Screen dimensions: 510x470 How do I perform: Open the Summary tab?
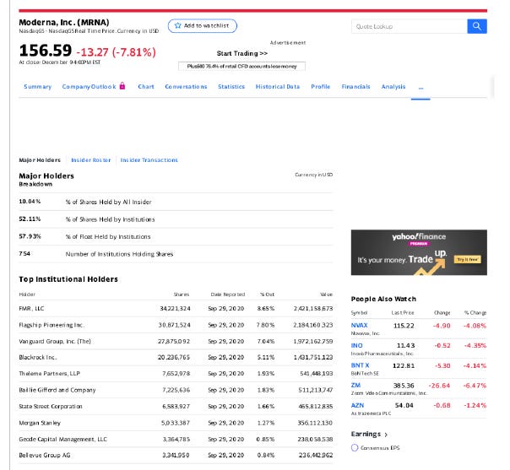click(x=38, y=86)
